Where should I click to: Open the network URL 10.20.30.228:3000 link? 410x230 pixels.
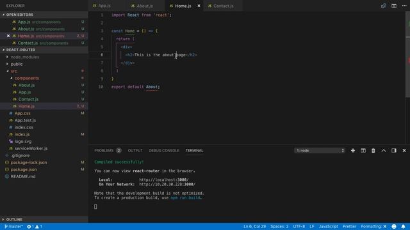167,184
